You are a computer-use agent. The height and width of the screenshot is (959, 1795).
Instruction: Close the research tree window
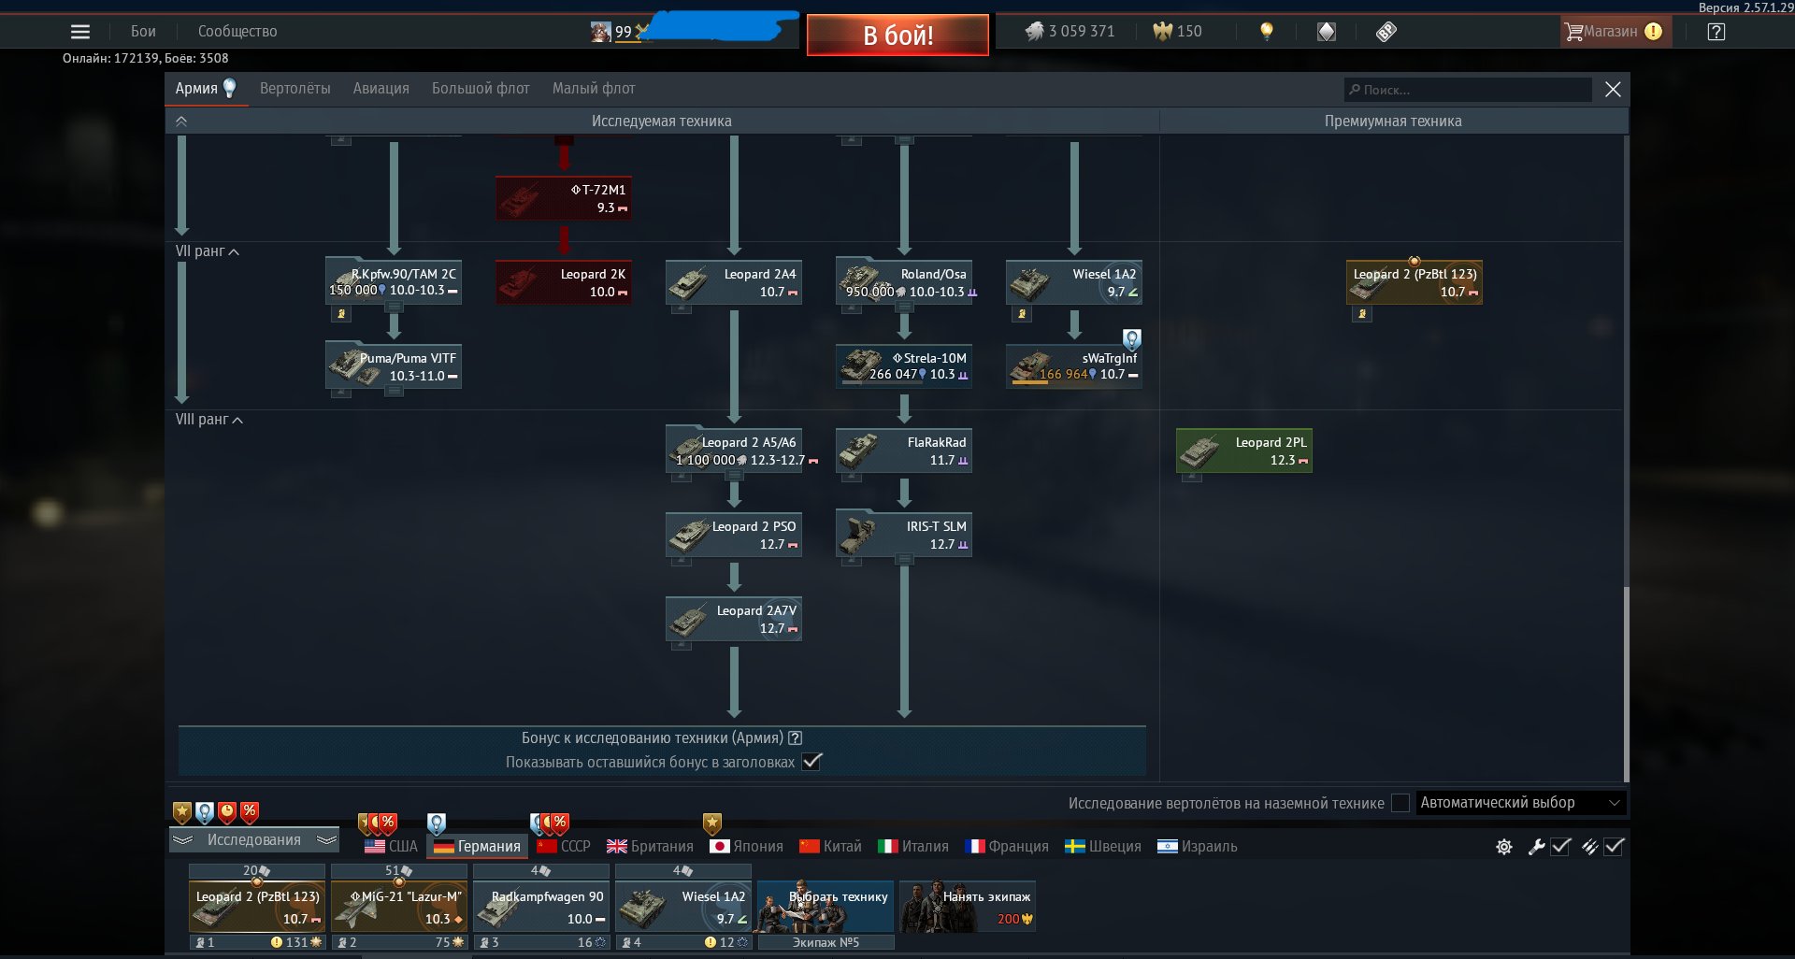[1613, 90]
